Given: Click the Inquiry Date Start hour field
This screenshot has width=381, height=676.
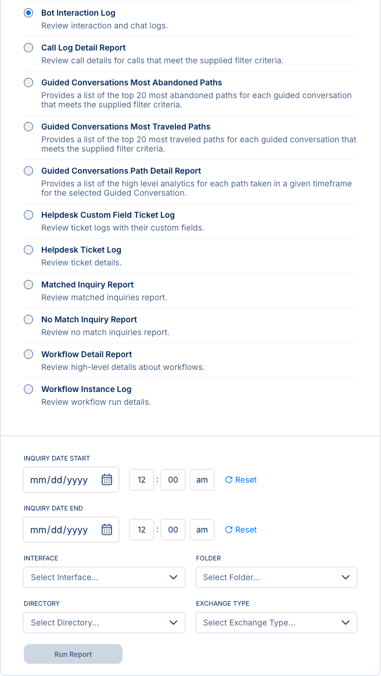Looking at the screenshot, I should (141, 480).
